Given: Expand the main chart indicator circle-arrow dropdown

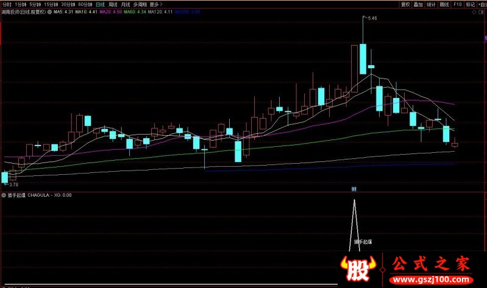Looking at the screenshot, I should tap(49, 11).
